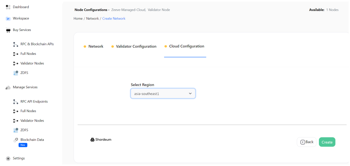Open Workspace from the sidebar
This screenshot has width=350, height=166.
tap(21, 18)
